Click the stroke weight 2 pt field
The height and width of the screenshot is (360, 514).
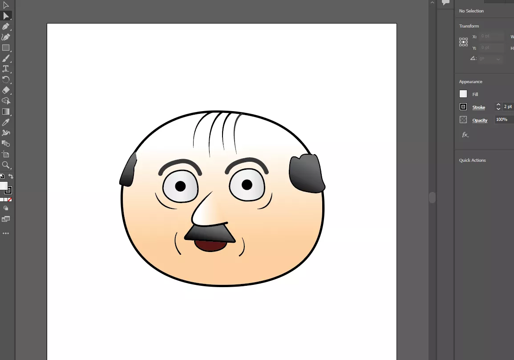[x=508, y=107]
